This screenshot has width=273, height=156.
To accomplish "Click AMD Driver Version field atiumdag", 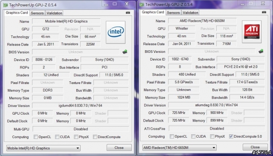I will point(216,105).
